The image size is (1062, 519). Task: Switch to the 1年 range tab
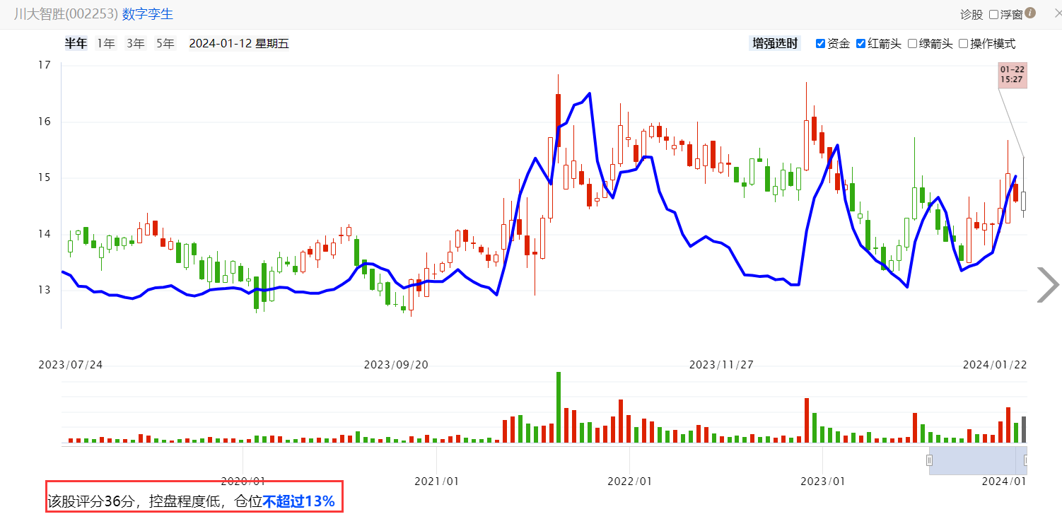(106, 43)
